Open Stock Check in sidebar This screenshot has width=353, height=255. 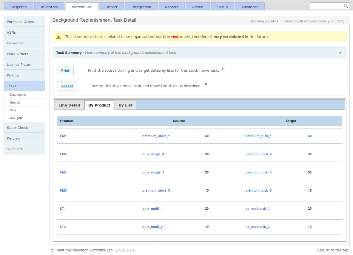(x=24, y=127)
